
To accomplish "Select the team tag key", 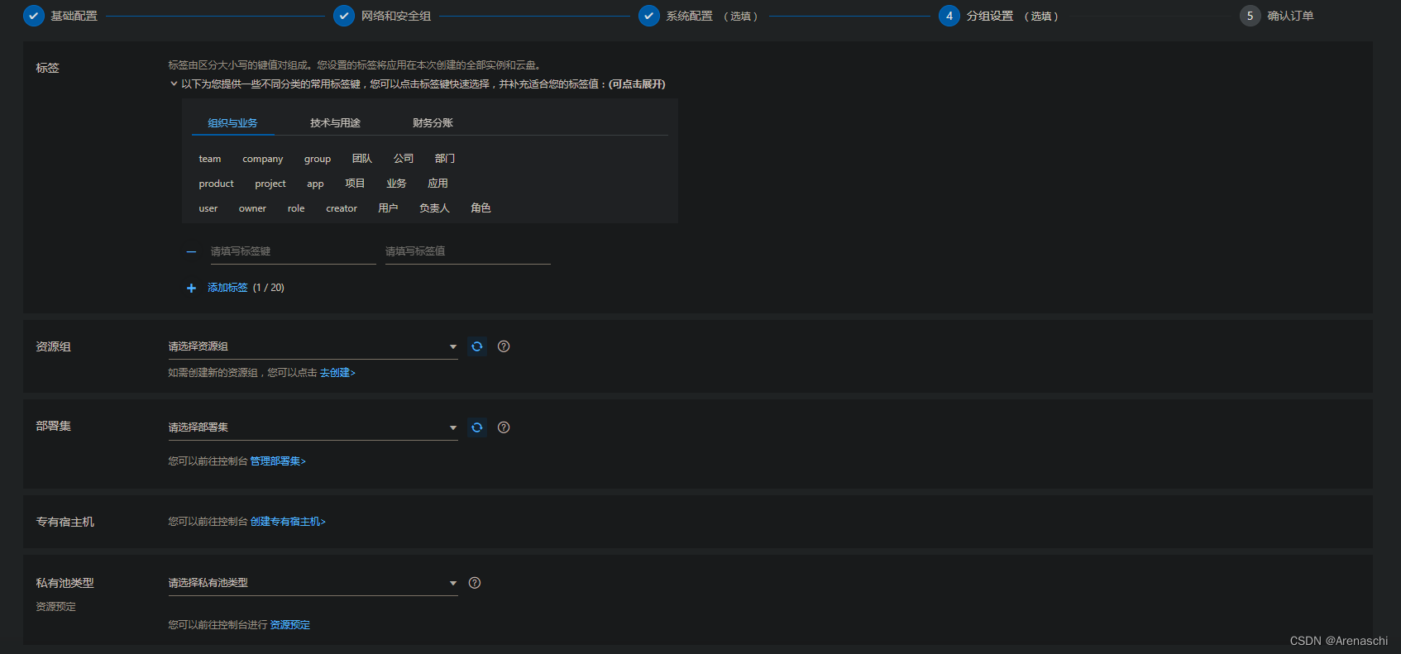I will click(210, 159).
